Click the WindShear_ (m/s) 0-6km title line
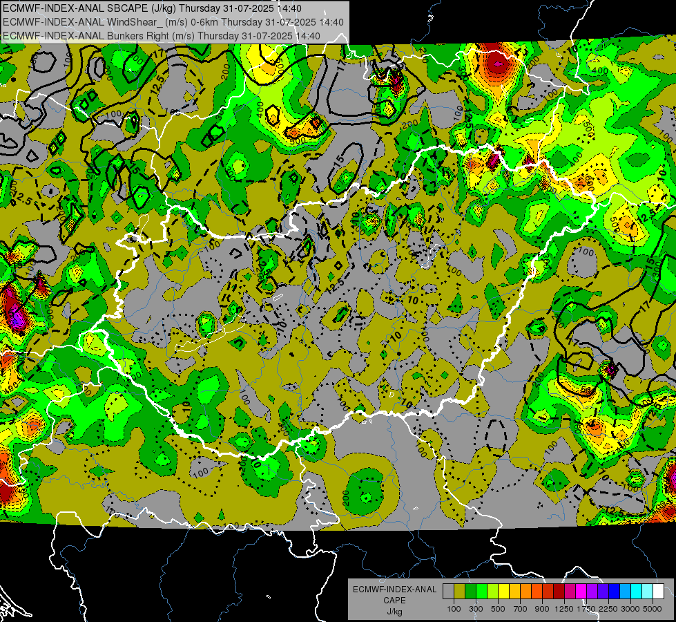 pyautogui.click(x=173, y=22)
